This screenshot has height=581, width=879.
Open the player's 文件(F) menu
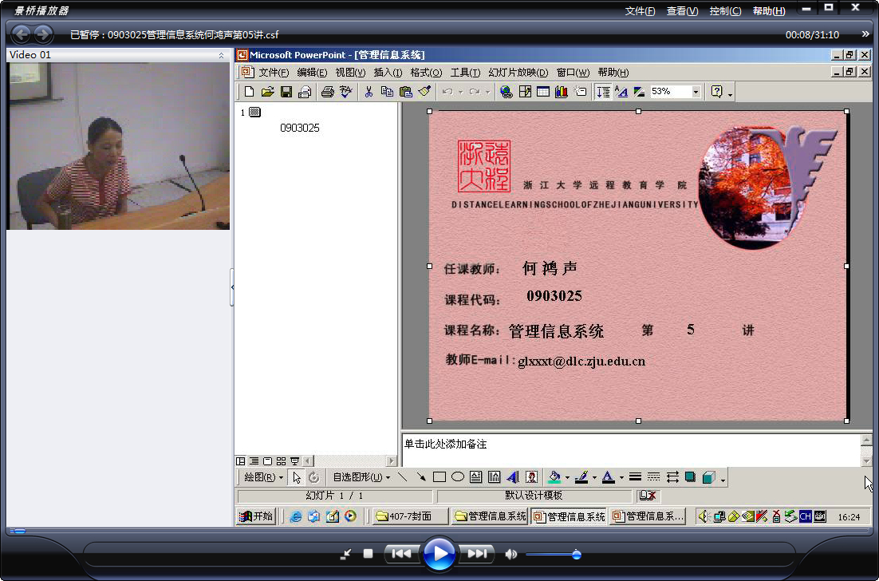(640, 11)
